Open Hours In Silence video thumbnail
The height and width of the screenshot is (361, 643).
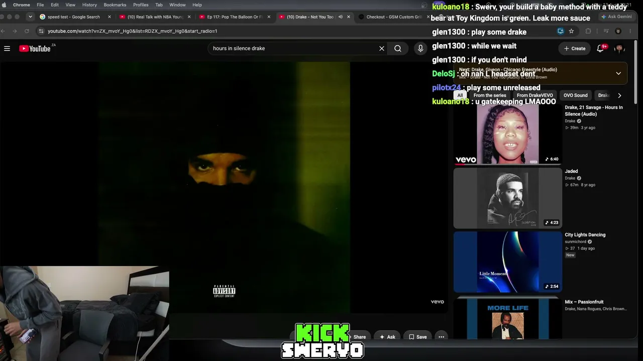point(507,134)
